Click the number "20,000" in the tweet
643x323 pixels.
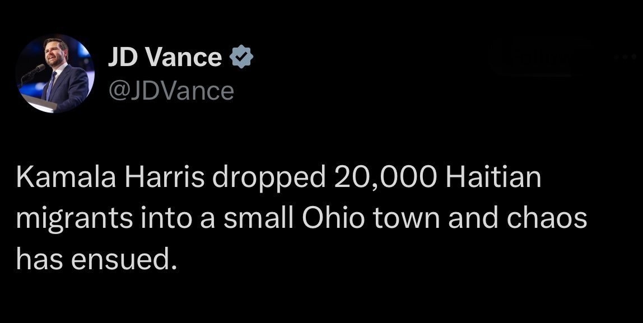(384, 179)
